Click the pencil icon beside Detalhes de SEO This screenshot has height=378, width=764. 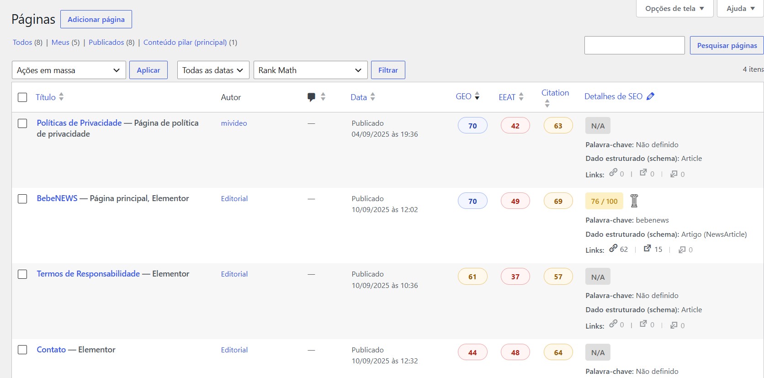[651, 96]
